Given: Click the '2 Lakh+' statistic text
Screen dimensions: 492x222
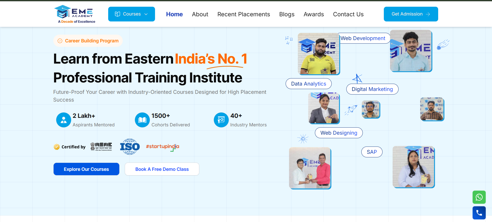Looking at the screenshot, I should (84, 116).
